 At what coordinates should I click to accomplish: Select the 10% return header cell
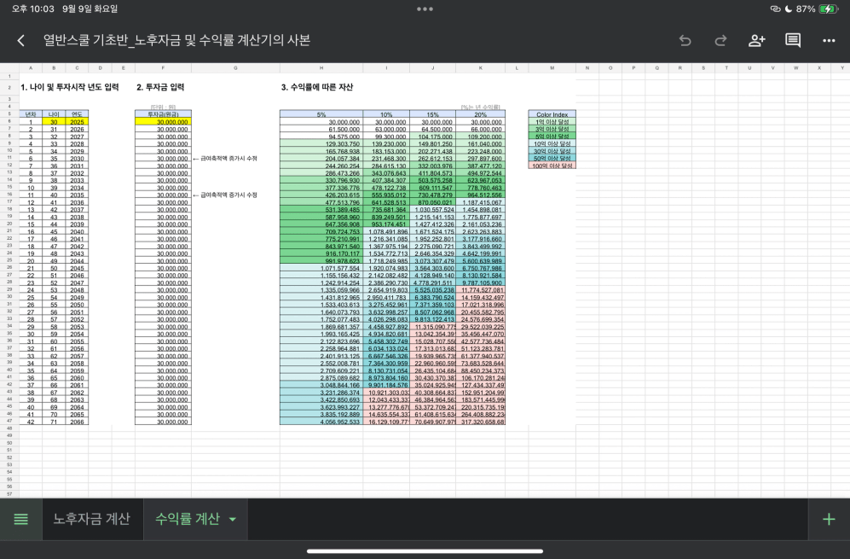386,114
